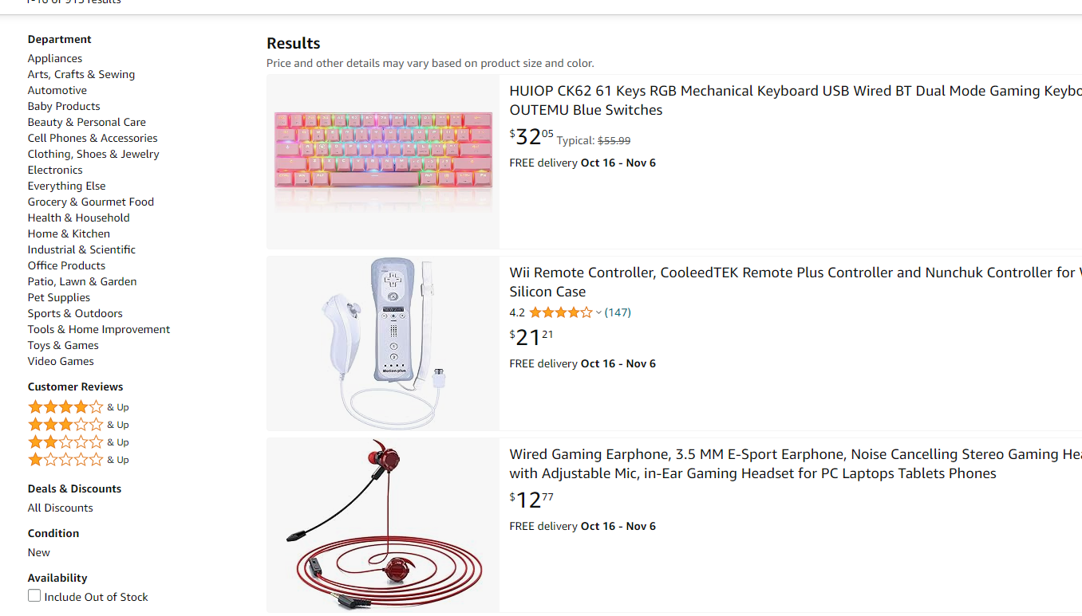Select Toys & Games department
The image size is (1082, 616).
[63, 345]
